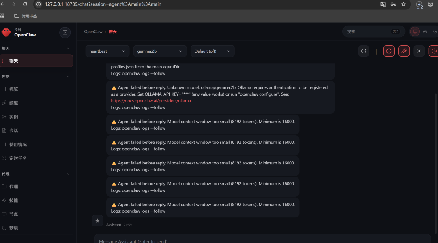438x243 pixels.
Task: Click the Message Assistant input box
Action: point(262,239)
